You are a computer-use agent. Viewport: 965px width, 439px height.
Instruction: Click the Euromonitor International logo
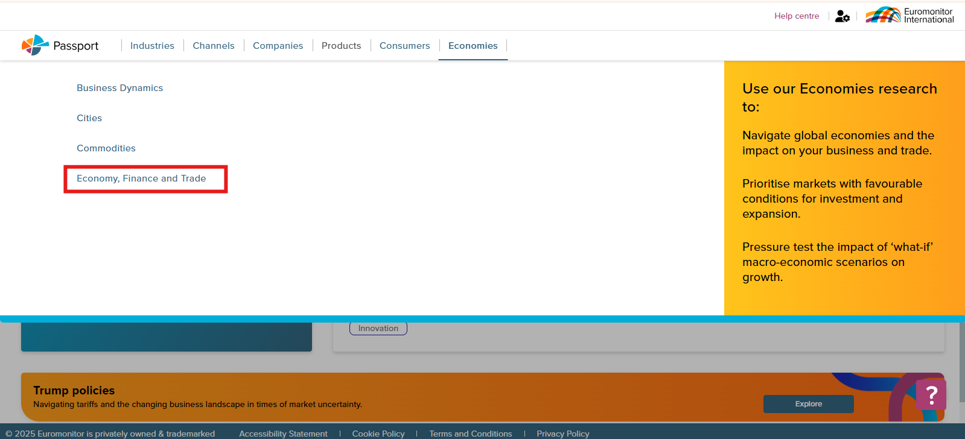[909, 16]
